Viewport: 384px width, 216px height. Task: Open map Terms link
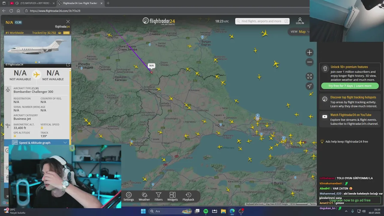click(x=313, y=204)
